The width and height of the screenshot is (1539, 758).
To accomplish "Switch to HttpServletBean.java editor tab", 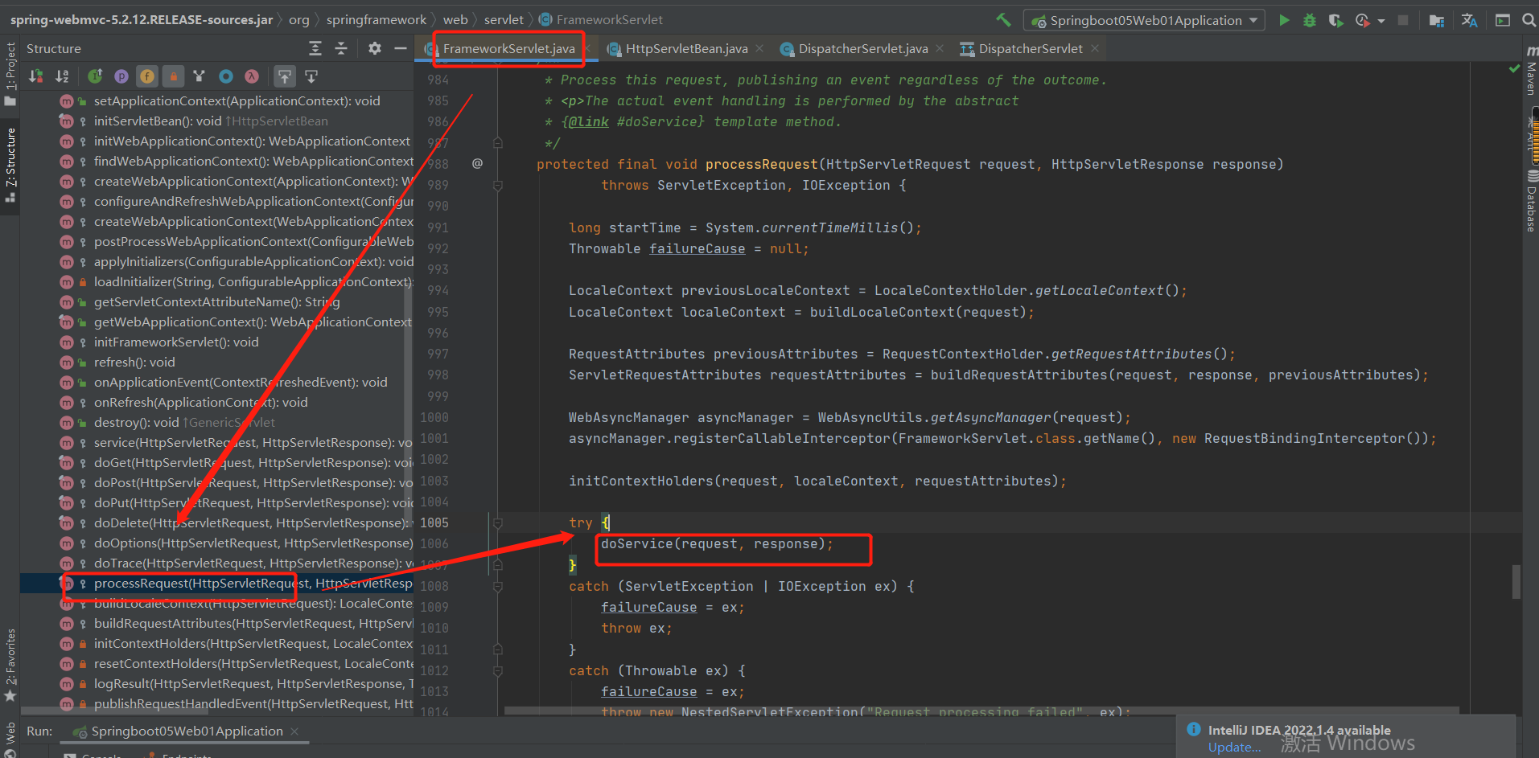I will click(x=686, y=49).
